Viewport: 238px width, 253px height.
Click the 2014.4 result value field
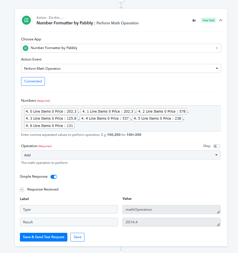pos(171,222)
